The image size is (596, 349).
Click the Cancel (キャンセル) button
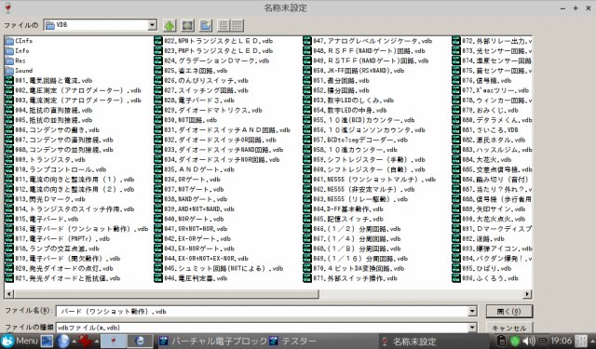[x=509, y=328]
